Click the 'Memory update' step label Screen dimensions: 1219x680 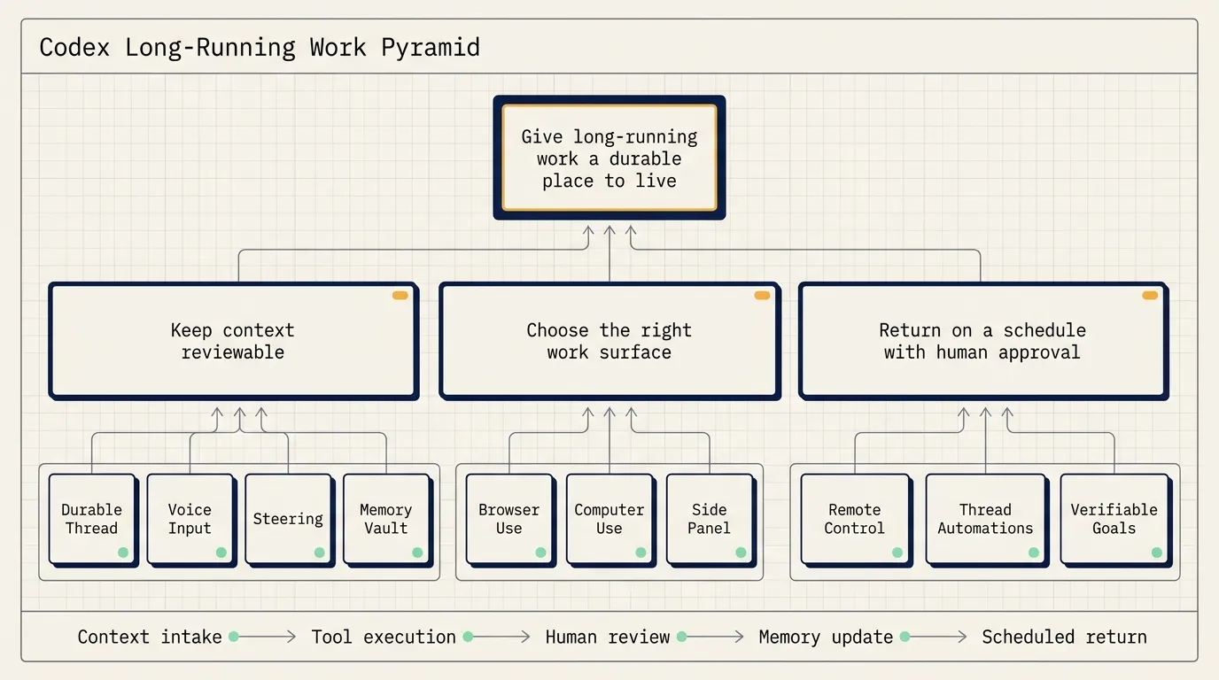[x=826, y=637]
